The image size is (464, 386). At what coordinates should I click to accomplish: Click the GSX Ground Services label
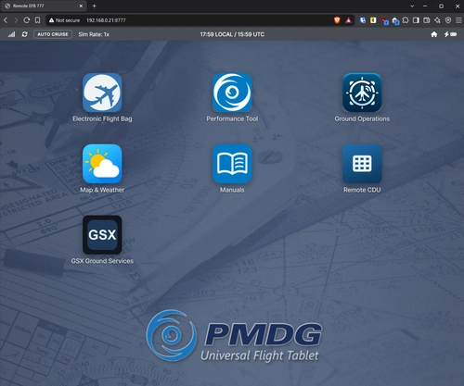coord(102,261)
